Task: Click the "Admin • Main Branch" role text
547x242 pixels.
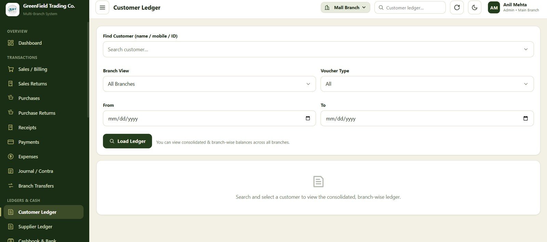Action: [521, 10]
